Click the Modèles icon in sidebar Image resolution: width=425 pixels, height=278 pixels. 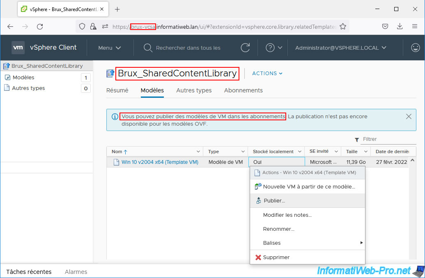[x=7, y=78]
